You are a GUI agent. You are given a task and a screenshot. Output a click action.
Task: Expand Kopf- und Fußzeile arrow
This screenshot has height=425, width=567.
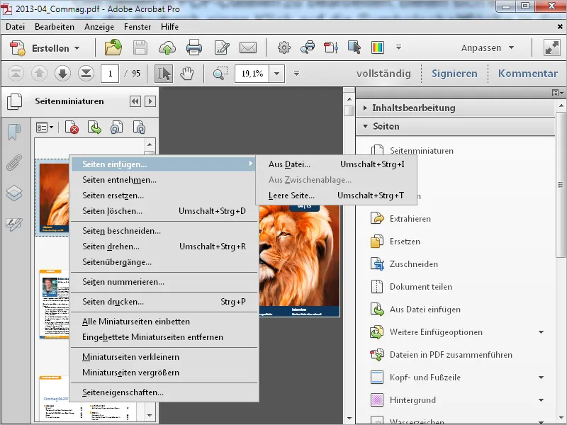pyautogui.click(x=541, y=378)
